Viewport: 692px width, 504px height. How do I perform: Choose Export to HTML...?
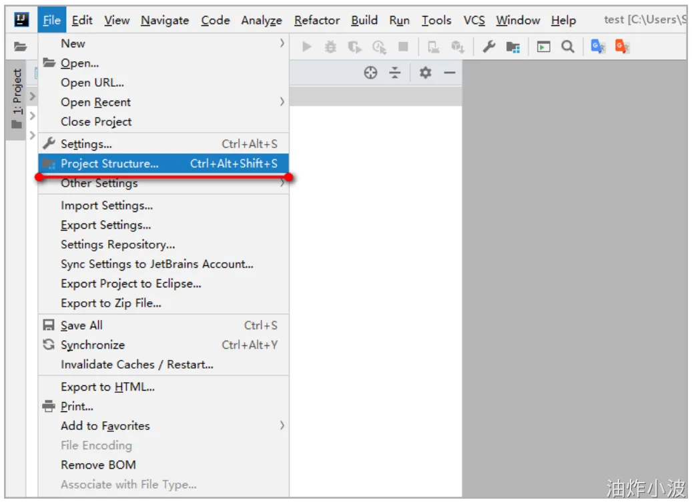pyautogui.click(x=163, y=387)
